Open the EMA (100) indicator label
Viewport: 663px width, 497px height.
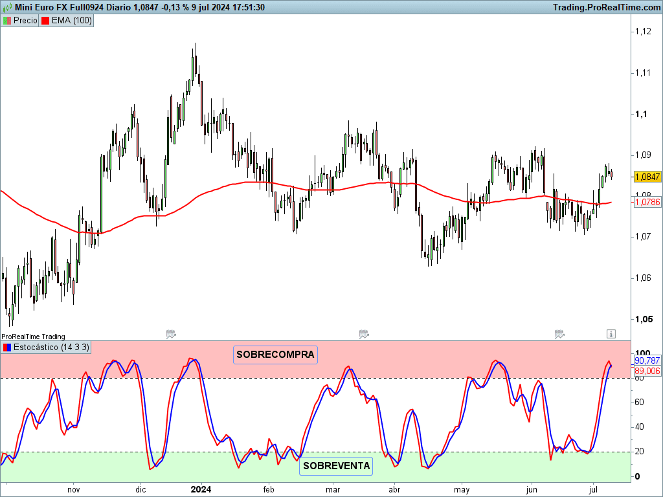point(71,20)
